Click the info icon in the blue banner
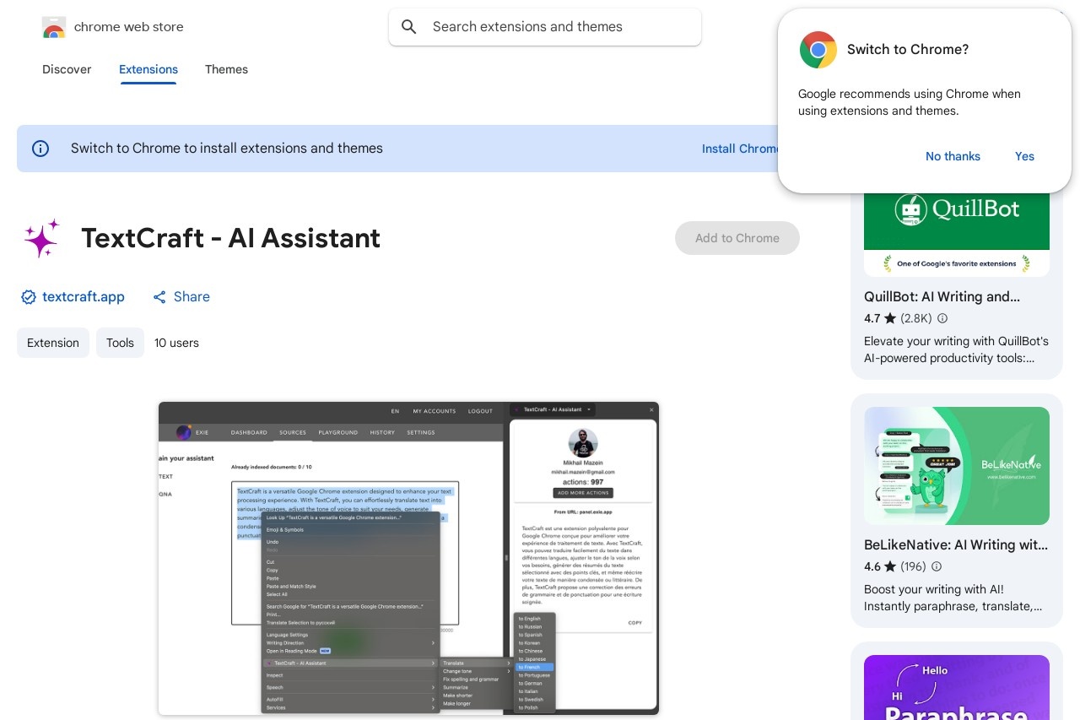The height and width of the screenshot is (720, 1080). pos(40,149)
